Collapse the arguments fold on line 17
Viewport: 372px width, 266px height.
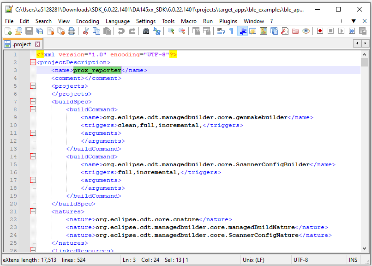click(x=33, y=180)
